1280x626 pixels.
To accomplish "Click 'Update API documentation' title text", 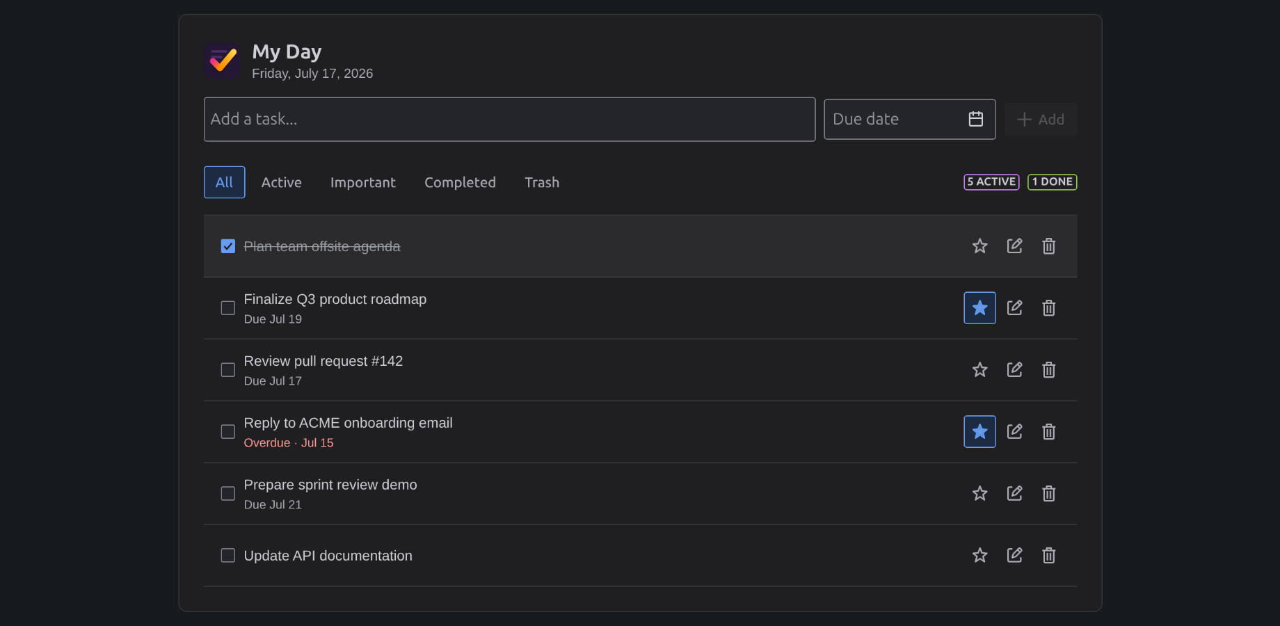I will point(328,556).
